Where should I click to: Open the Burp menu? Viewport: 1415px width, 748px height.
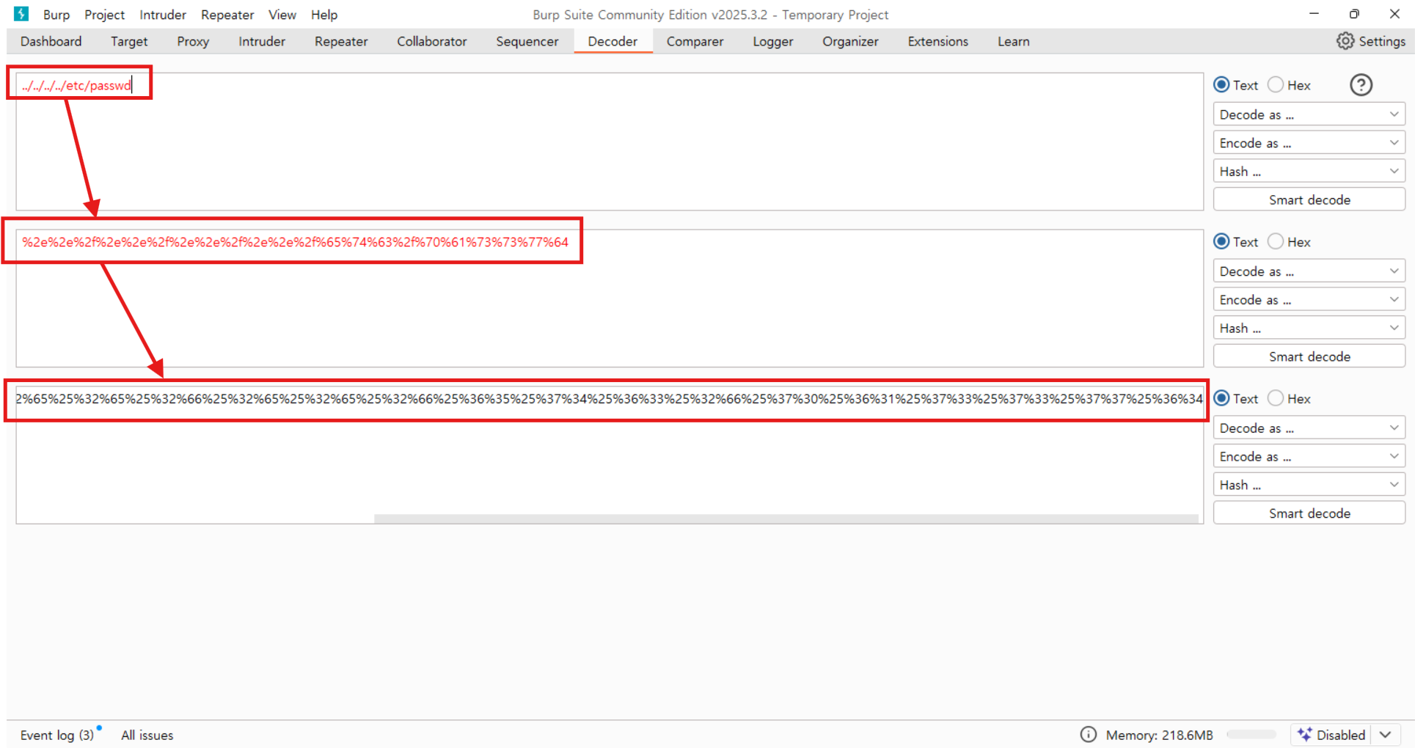click(56, 15)
